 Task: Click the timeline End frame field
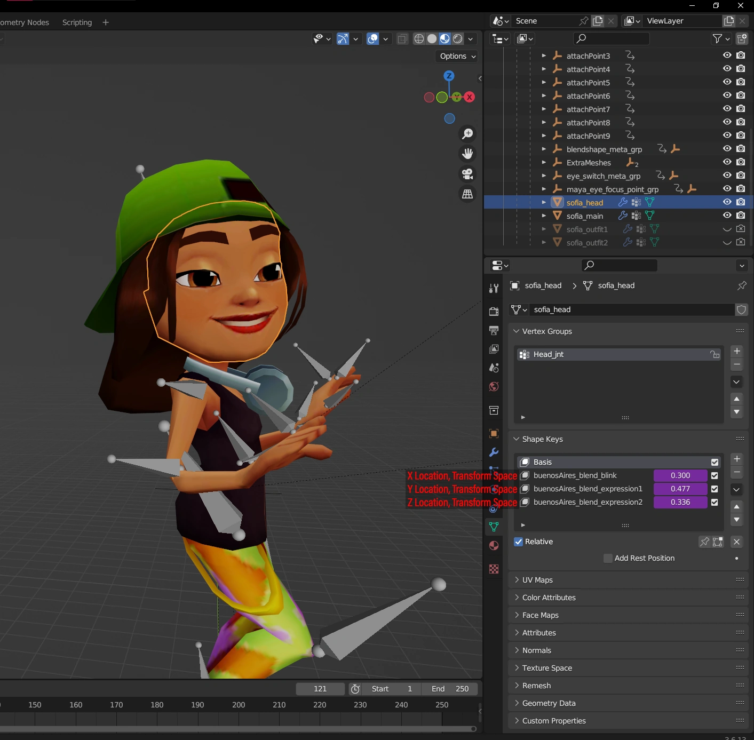click(450, 689)
